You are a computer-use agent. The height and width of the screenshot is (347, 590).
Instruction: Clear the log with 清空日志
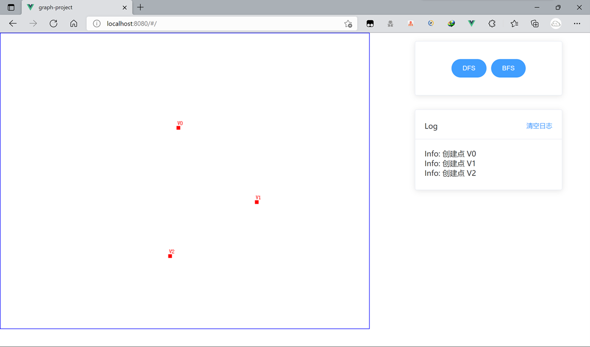point(539,126)
